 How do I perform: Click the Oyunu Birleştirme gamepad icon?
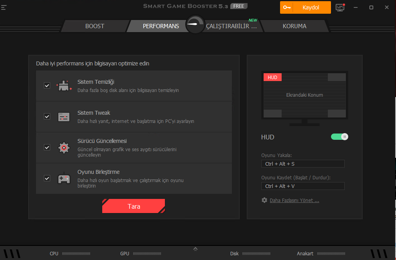(64, 178)
